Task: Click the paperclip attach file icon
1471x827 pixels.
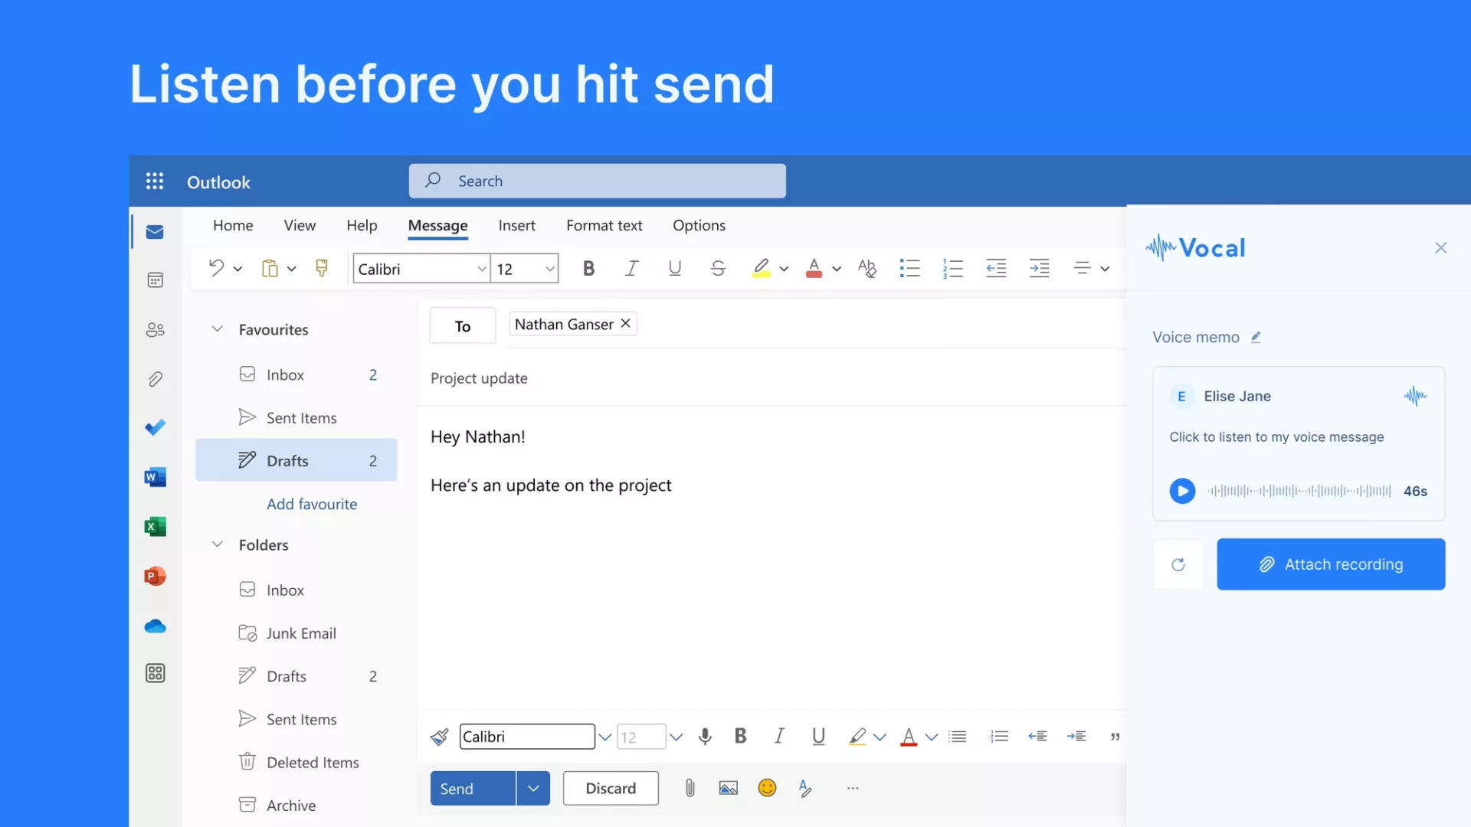Action: 690,788
